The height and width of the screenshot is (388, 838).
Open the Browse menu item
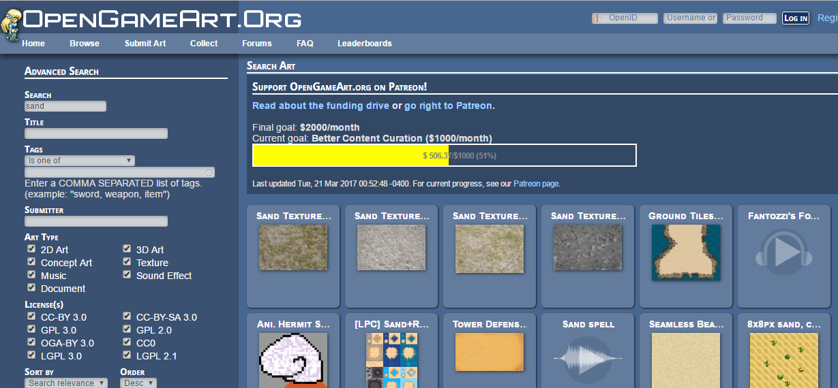click(x=85, y=44)
